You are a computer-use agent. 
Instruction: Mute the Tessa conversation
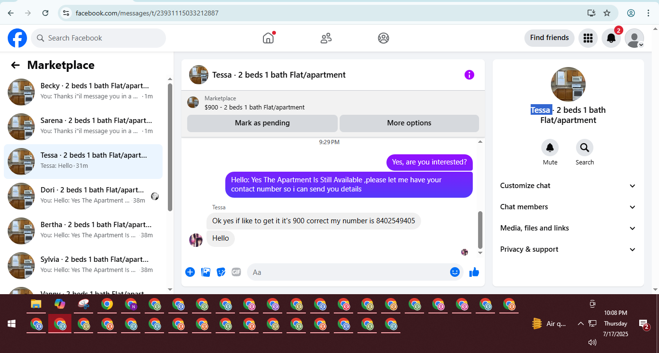click(550, 148)
